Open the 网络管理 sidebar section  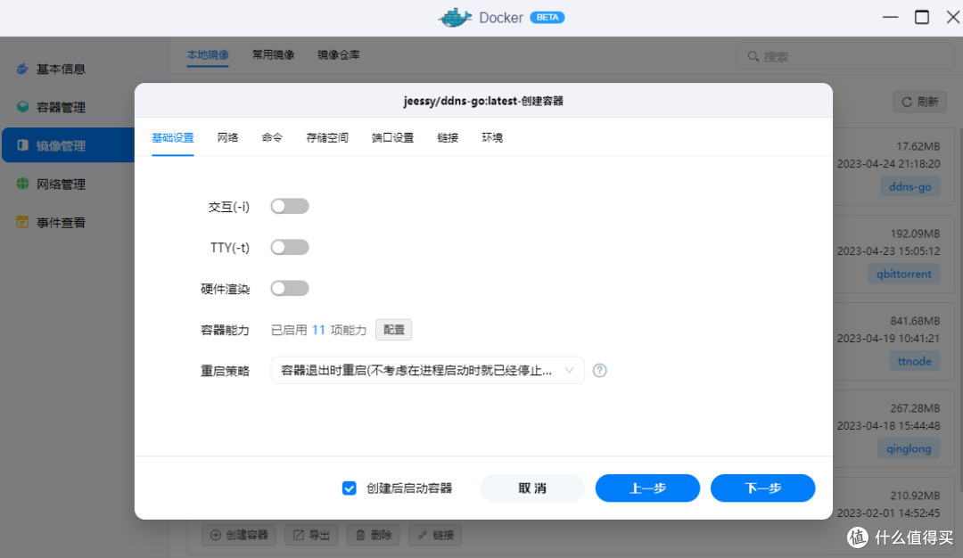(x=62, y=184)
